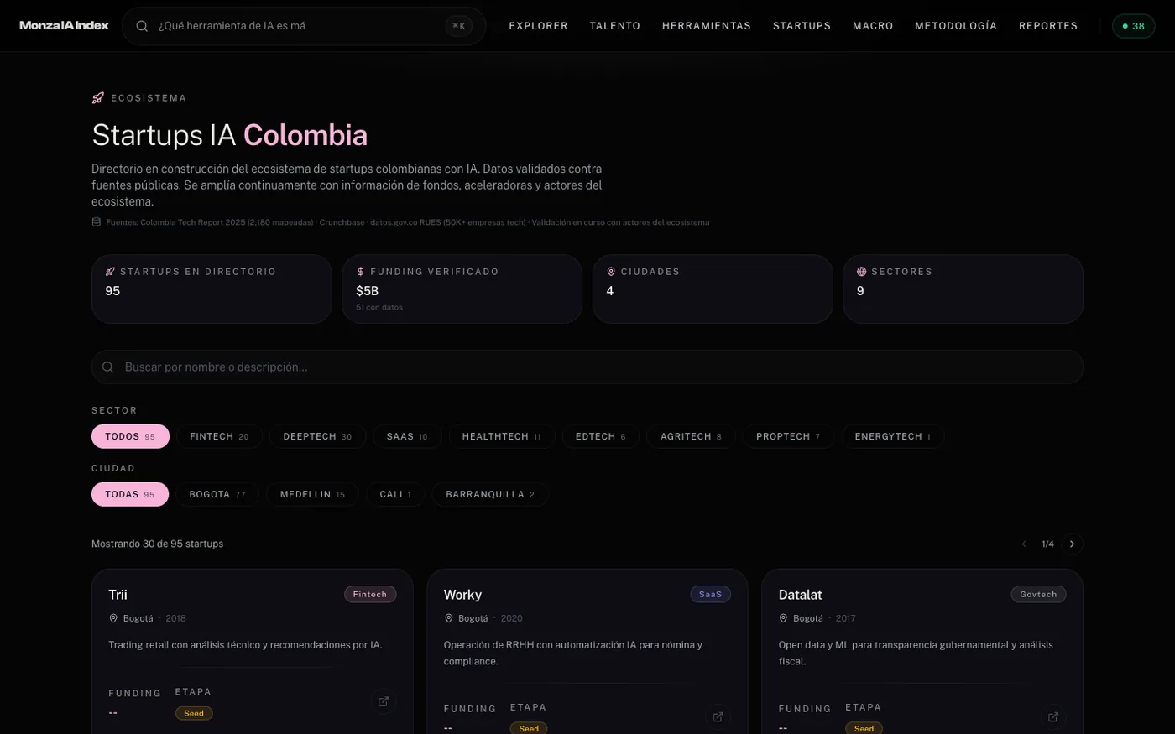Open the Trii startup card title
Screen dimensions: 1175x734
pyautogui.click(x=117, y=595)
